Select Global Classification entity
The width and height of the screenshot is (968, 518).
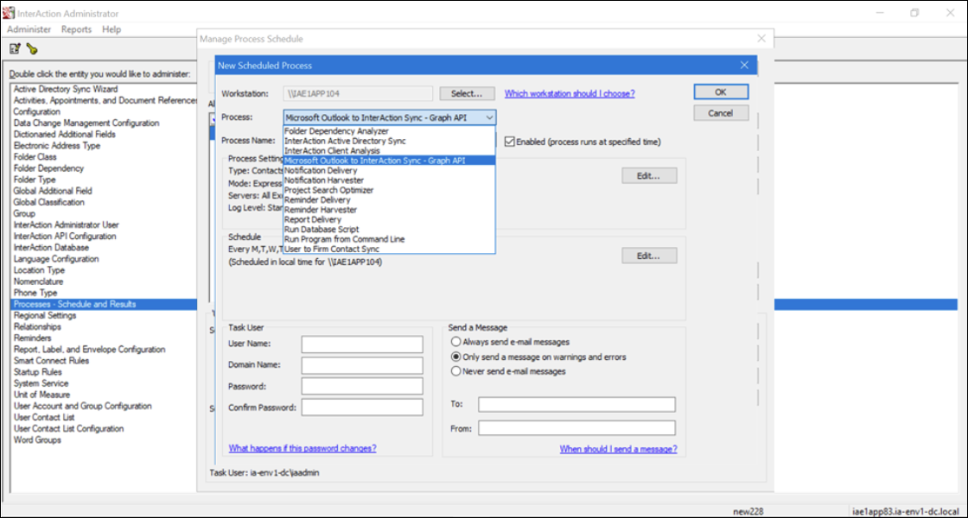[48, 202]
